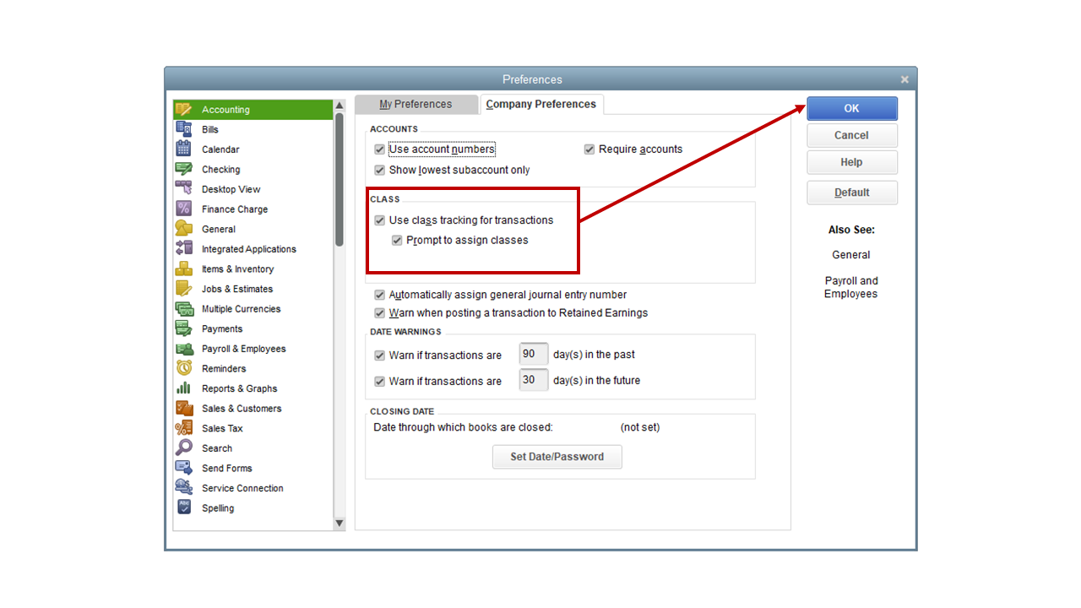Viewport: 1081px width, 608px height.
Task: Click the Finance Charge percent icon
Action: pyautogui.click(x=183, y=209)
